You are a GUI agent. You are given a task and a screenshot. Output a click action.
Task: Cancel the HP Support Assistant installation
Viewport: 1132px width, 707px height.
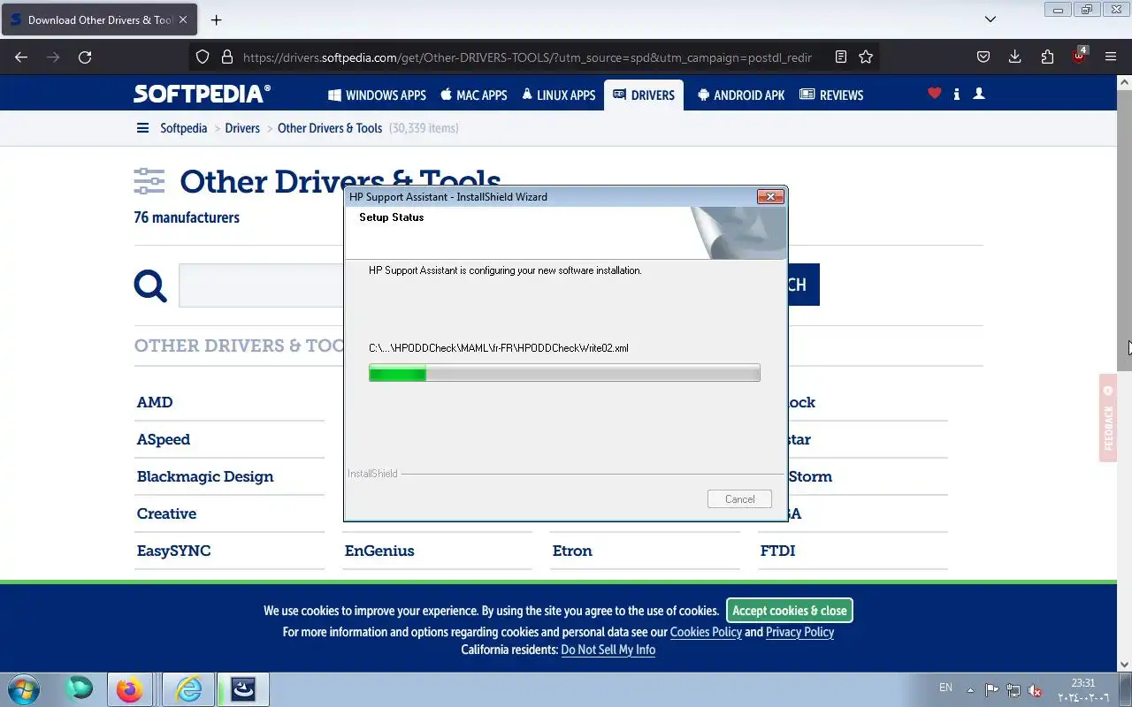coord(739,499)
